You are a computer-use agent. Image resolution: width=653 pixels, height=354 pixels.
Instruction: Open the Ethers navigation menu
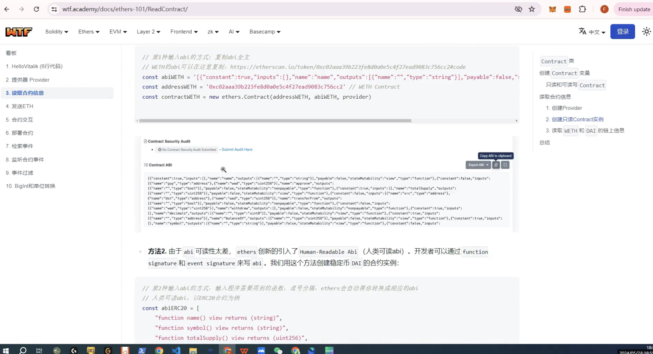point(89,32)
